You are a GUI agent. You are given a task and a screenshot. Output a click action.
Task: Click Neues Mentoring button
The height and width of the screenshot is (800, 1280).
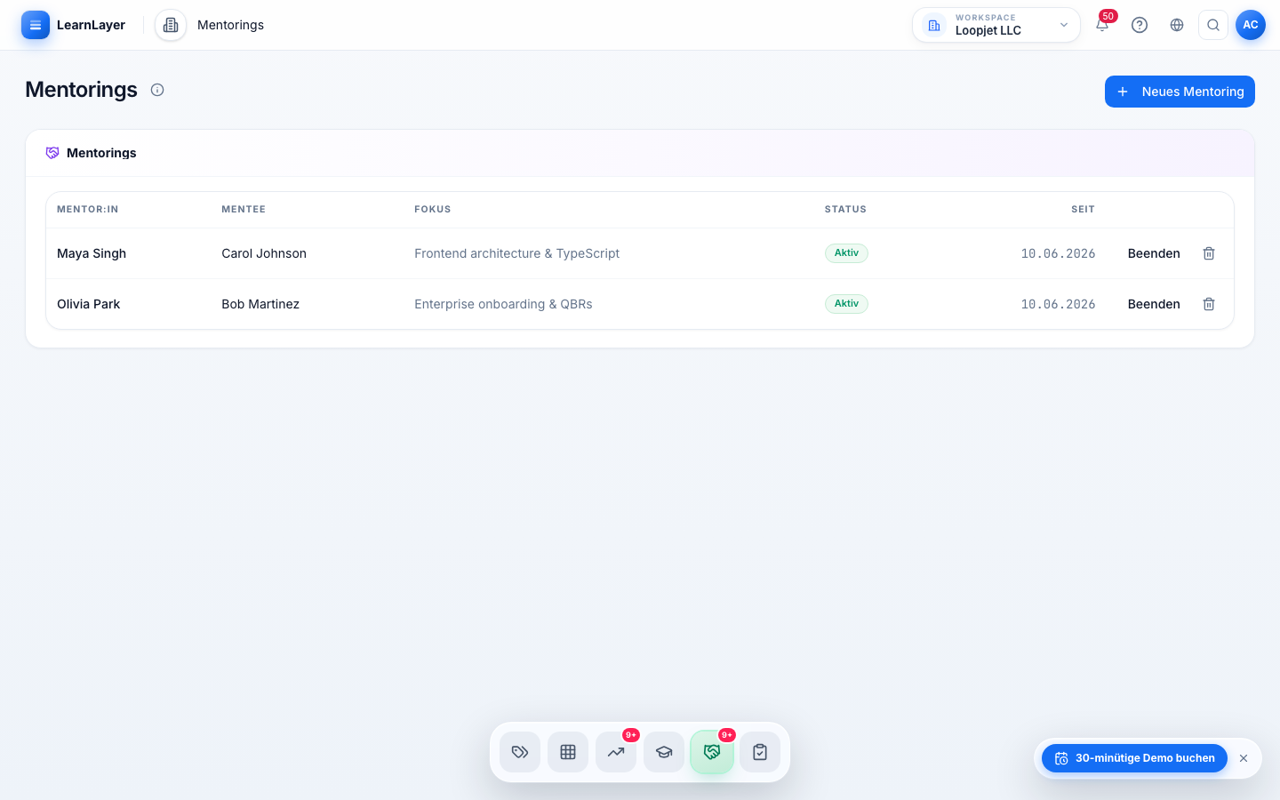1180,92
